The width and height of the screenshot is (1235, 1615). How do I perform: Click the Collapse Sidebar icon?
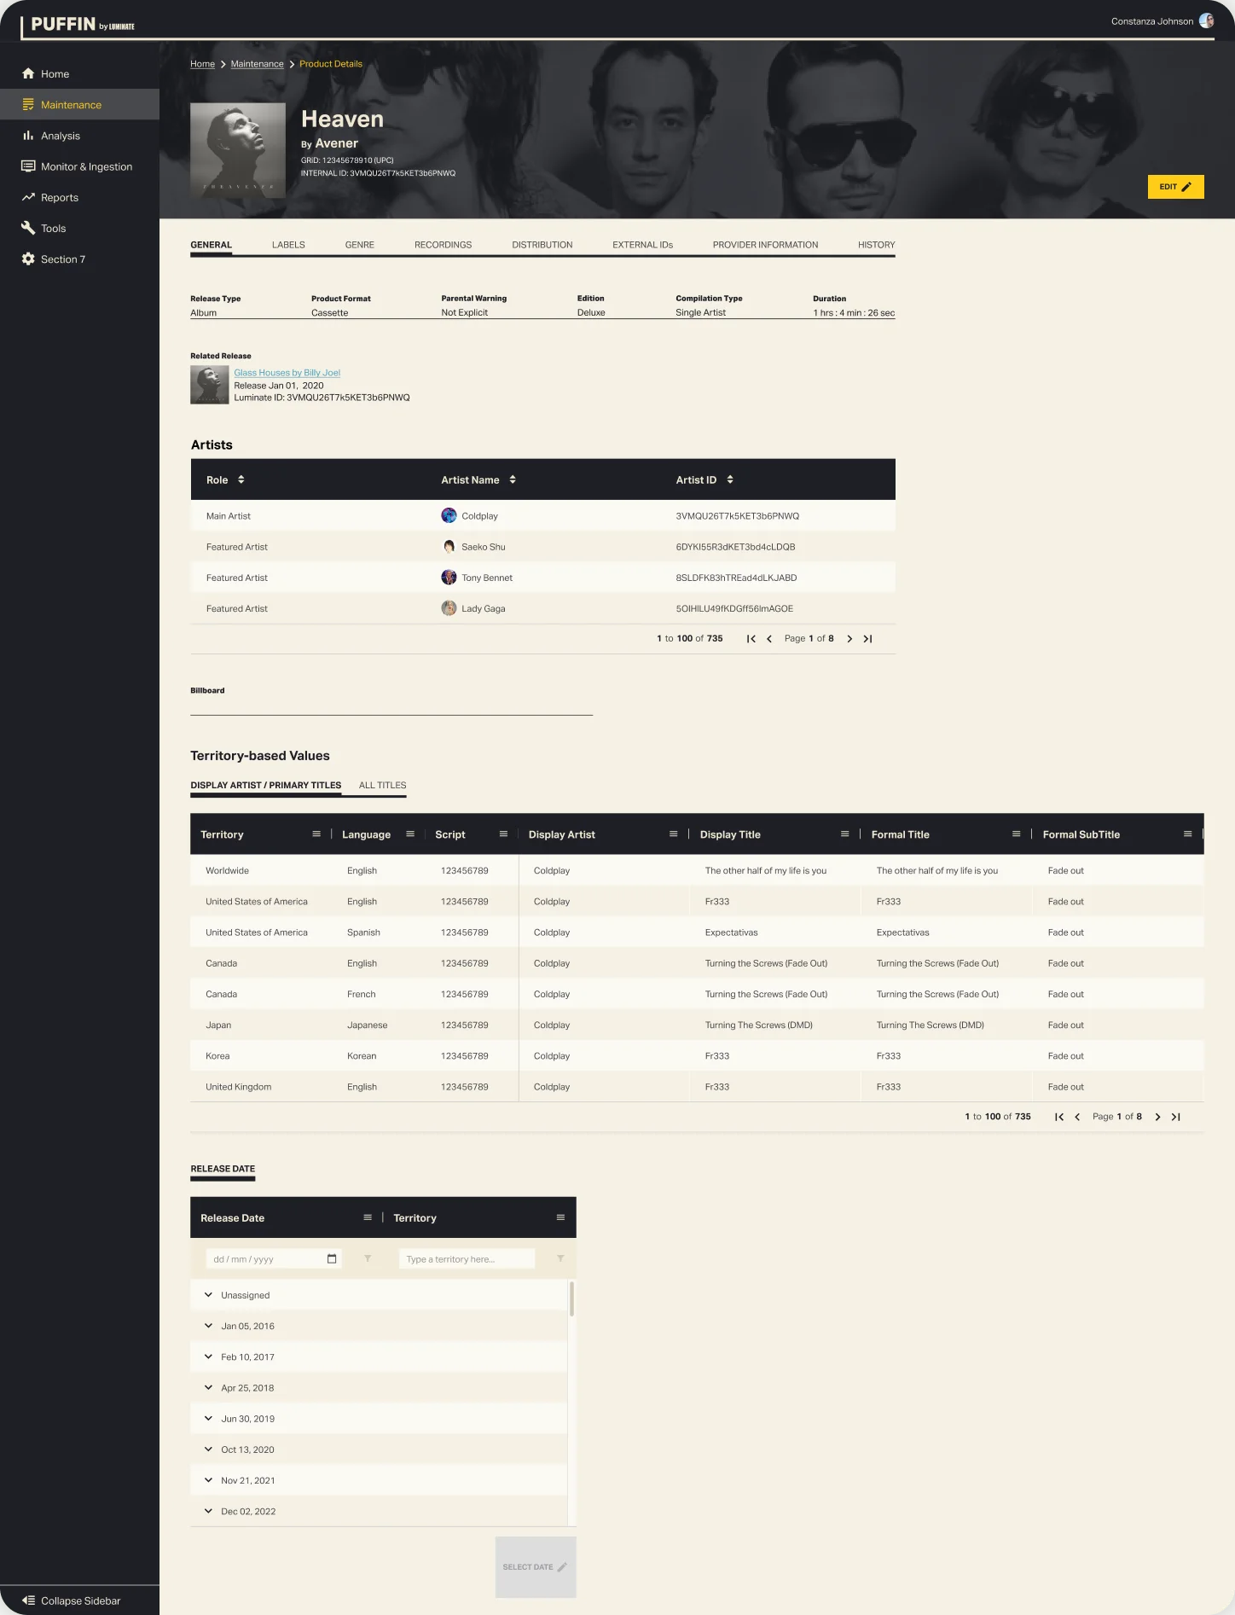click(28, 1600)
